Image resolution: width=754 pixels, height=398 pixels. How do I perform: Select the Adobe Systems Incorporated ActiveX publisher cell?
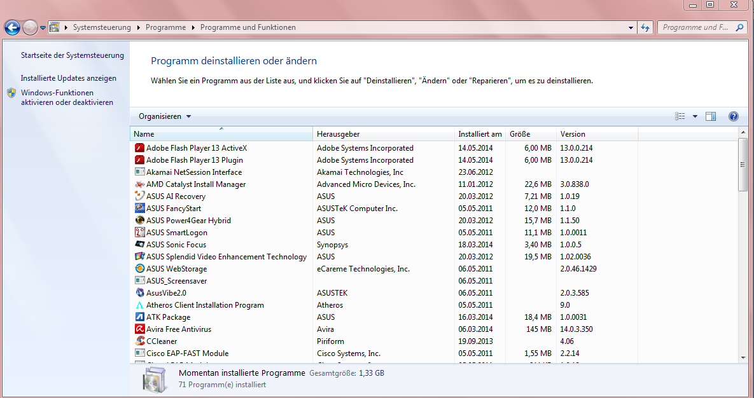tap(365, 148)
